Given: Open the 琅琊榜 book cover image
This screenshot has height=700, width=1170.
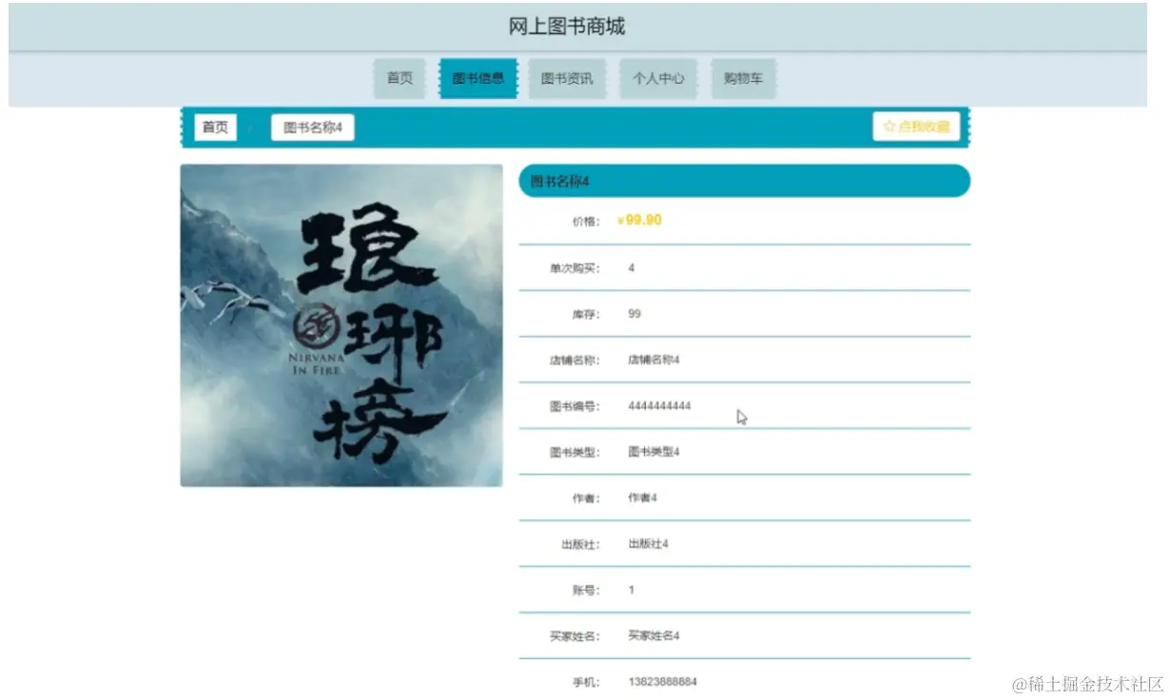Looking at the screenshot, I should click(x=341, y=325).
